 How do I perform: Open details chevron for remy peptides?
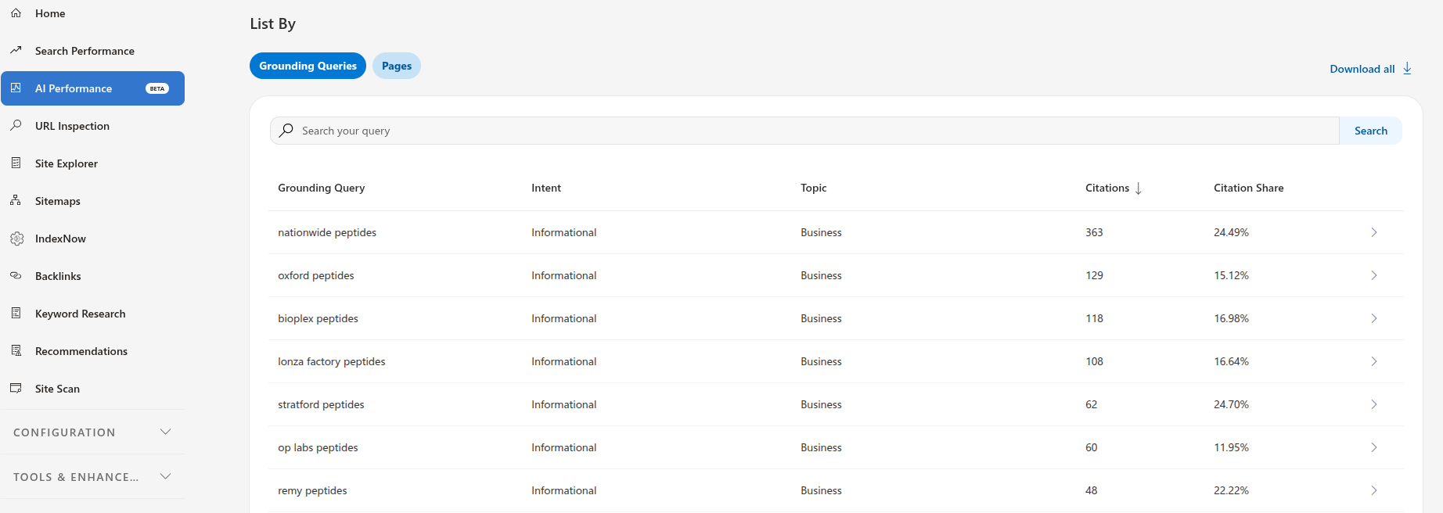(x=1374, y=490)
